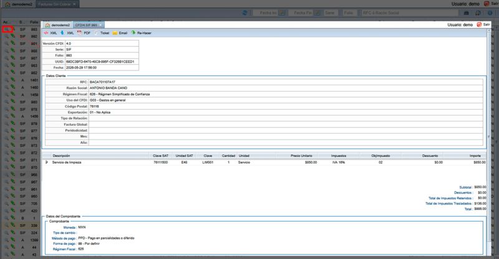499x259 pixels.
Task: Click the Régimen Simplificado de Confianza value
Action: [x=120, y=95]
